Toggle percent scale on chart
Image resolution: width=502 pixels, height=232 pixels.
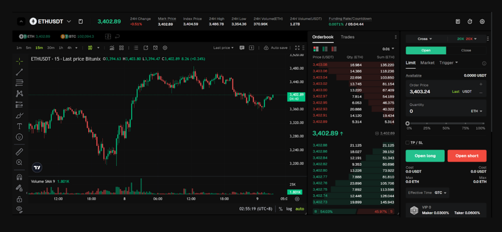click(x=280, y=208)
